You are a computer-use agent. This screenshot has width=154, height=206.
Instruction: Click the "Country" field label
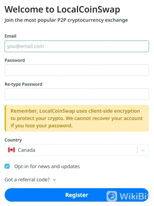13,140
